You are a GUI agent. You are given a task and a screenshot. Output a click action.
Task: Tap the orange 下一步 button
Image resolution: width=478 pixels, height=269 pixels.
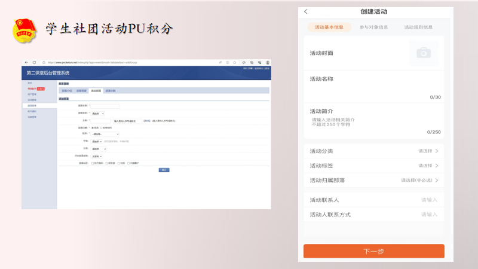[x=373, y=251]
